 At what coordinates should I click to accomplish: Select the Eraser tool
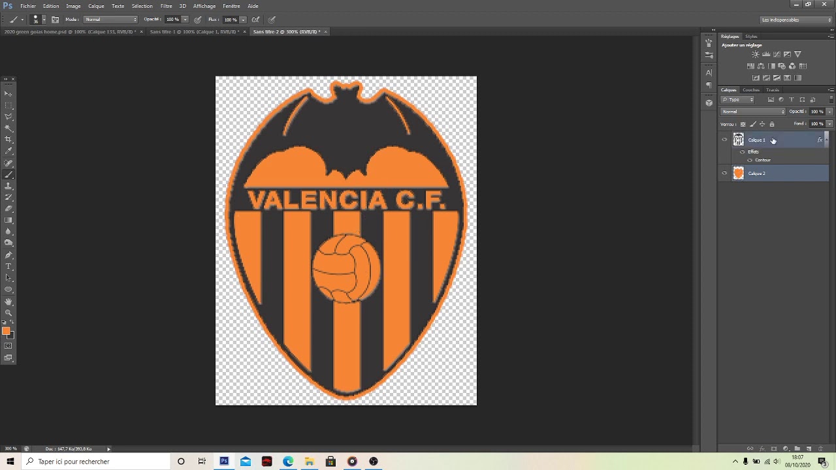[8, 209]
